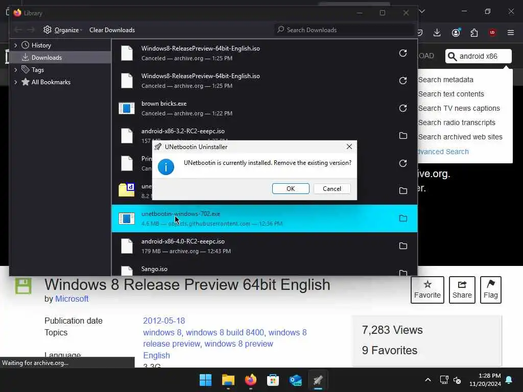Open the windows 8 build 8400 topic link
The height and width of the screenshot is (392, 523).
coord(225,332)
